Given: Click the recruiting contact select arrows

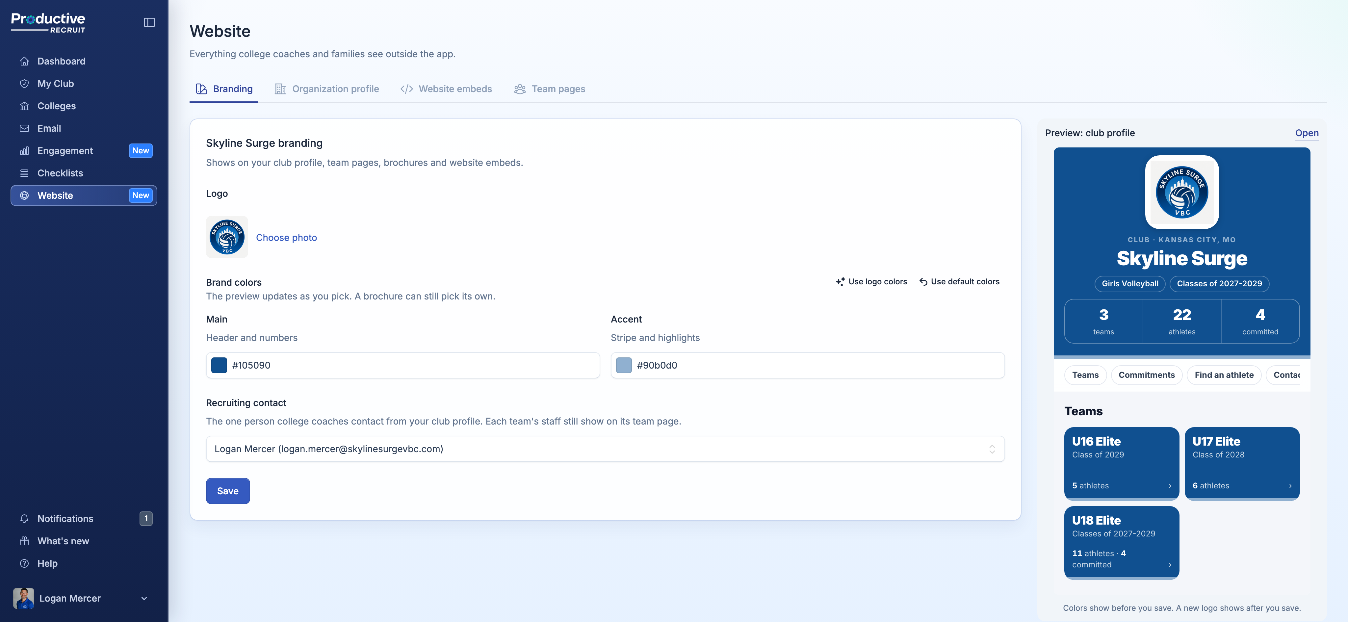Looking at the screenshot, I should 992,449.
